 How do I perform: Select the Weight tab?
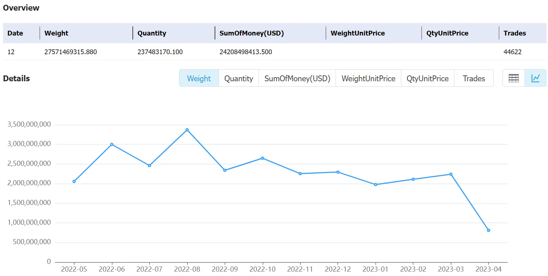199,78
